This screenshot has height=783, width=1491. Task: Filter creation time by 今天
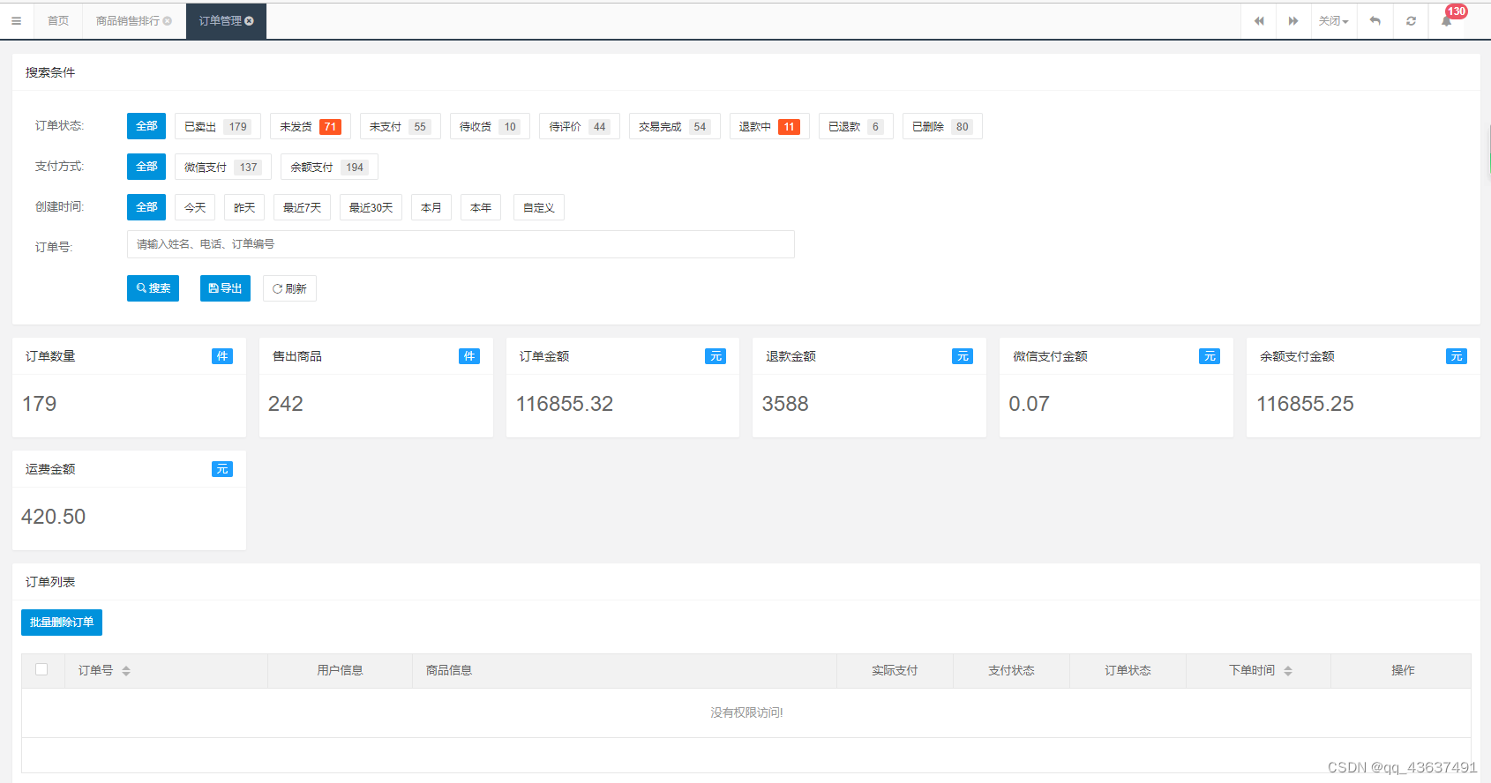pos(195,207)
